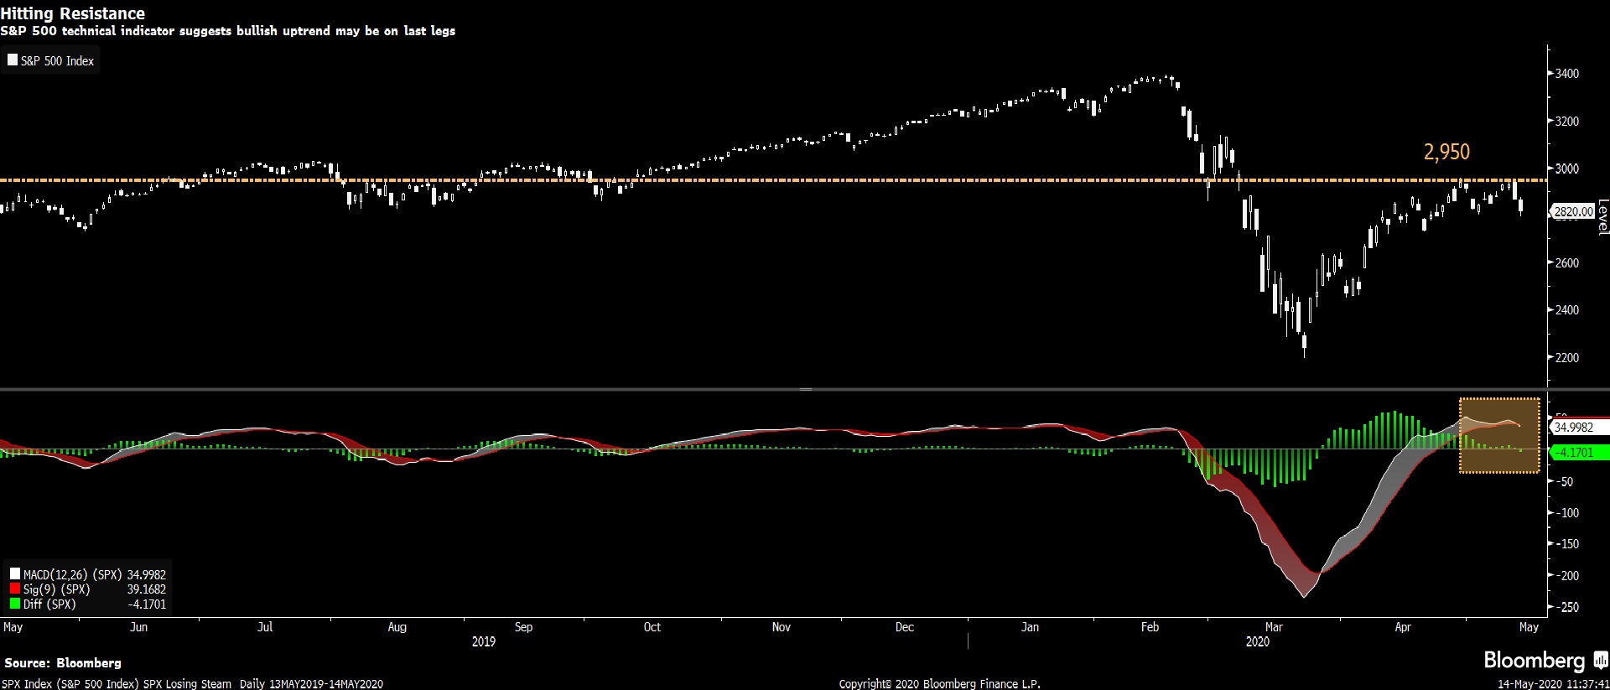This screenshot has height=690, width=1610.
Task: Click the 2820.00 last price tag
Action: 1574,211
